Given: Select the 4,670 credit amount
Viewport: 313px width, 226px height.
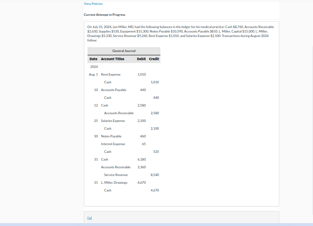Looking at the screenshot, I should [155, 191].
